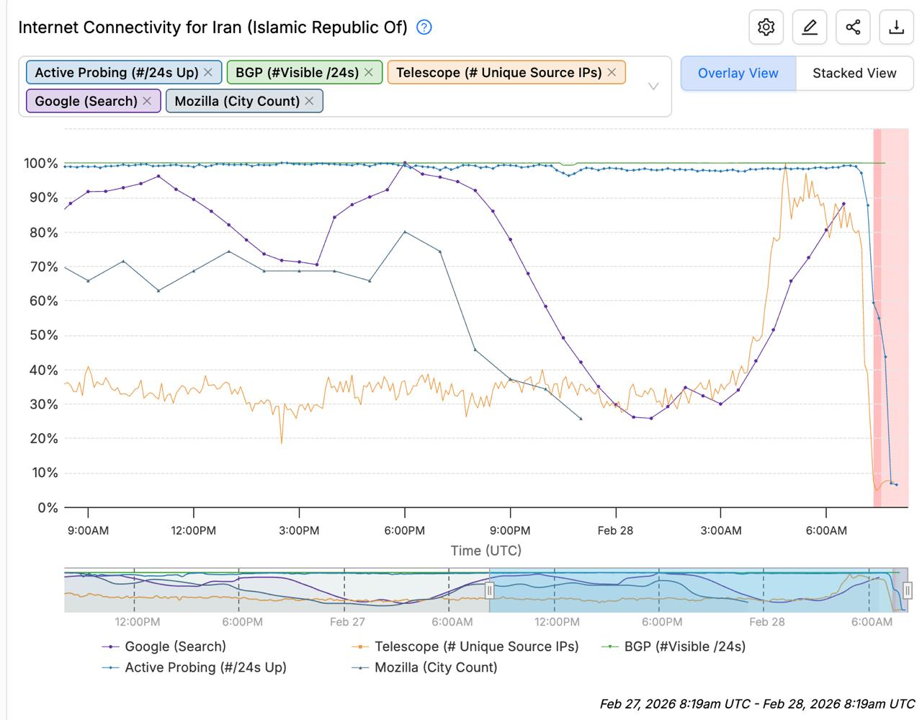Toggle BGP (#Visible /24s) legend entry

(684, 646)
